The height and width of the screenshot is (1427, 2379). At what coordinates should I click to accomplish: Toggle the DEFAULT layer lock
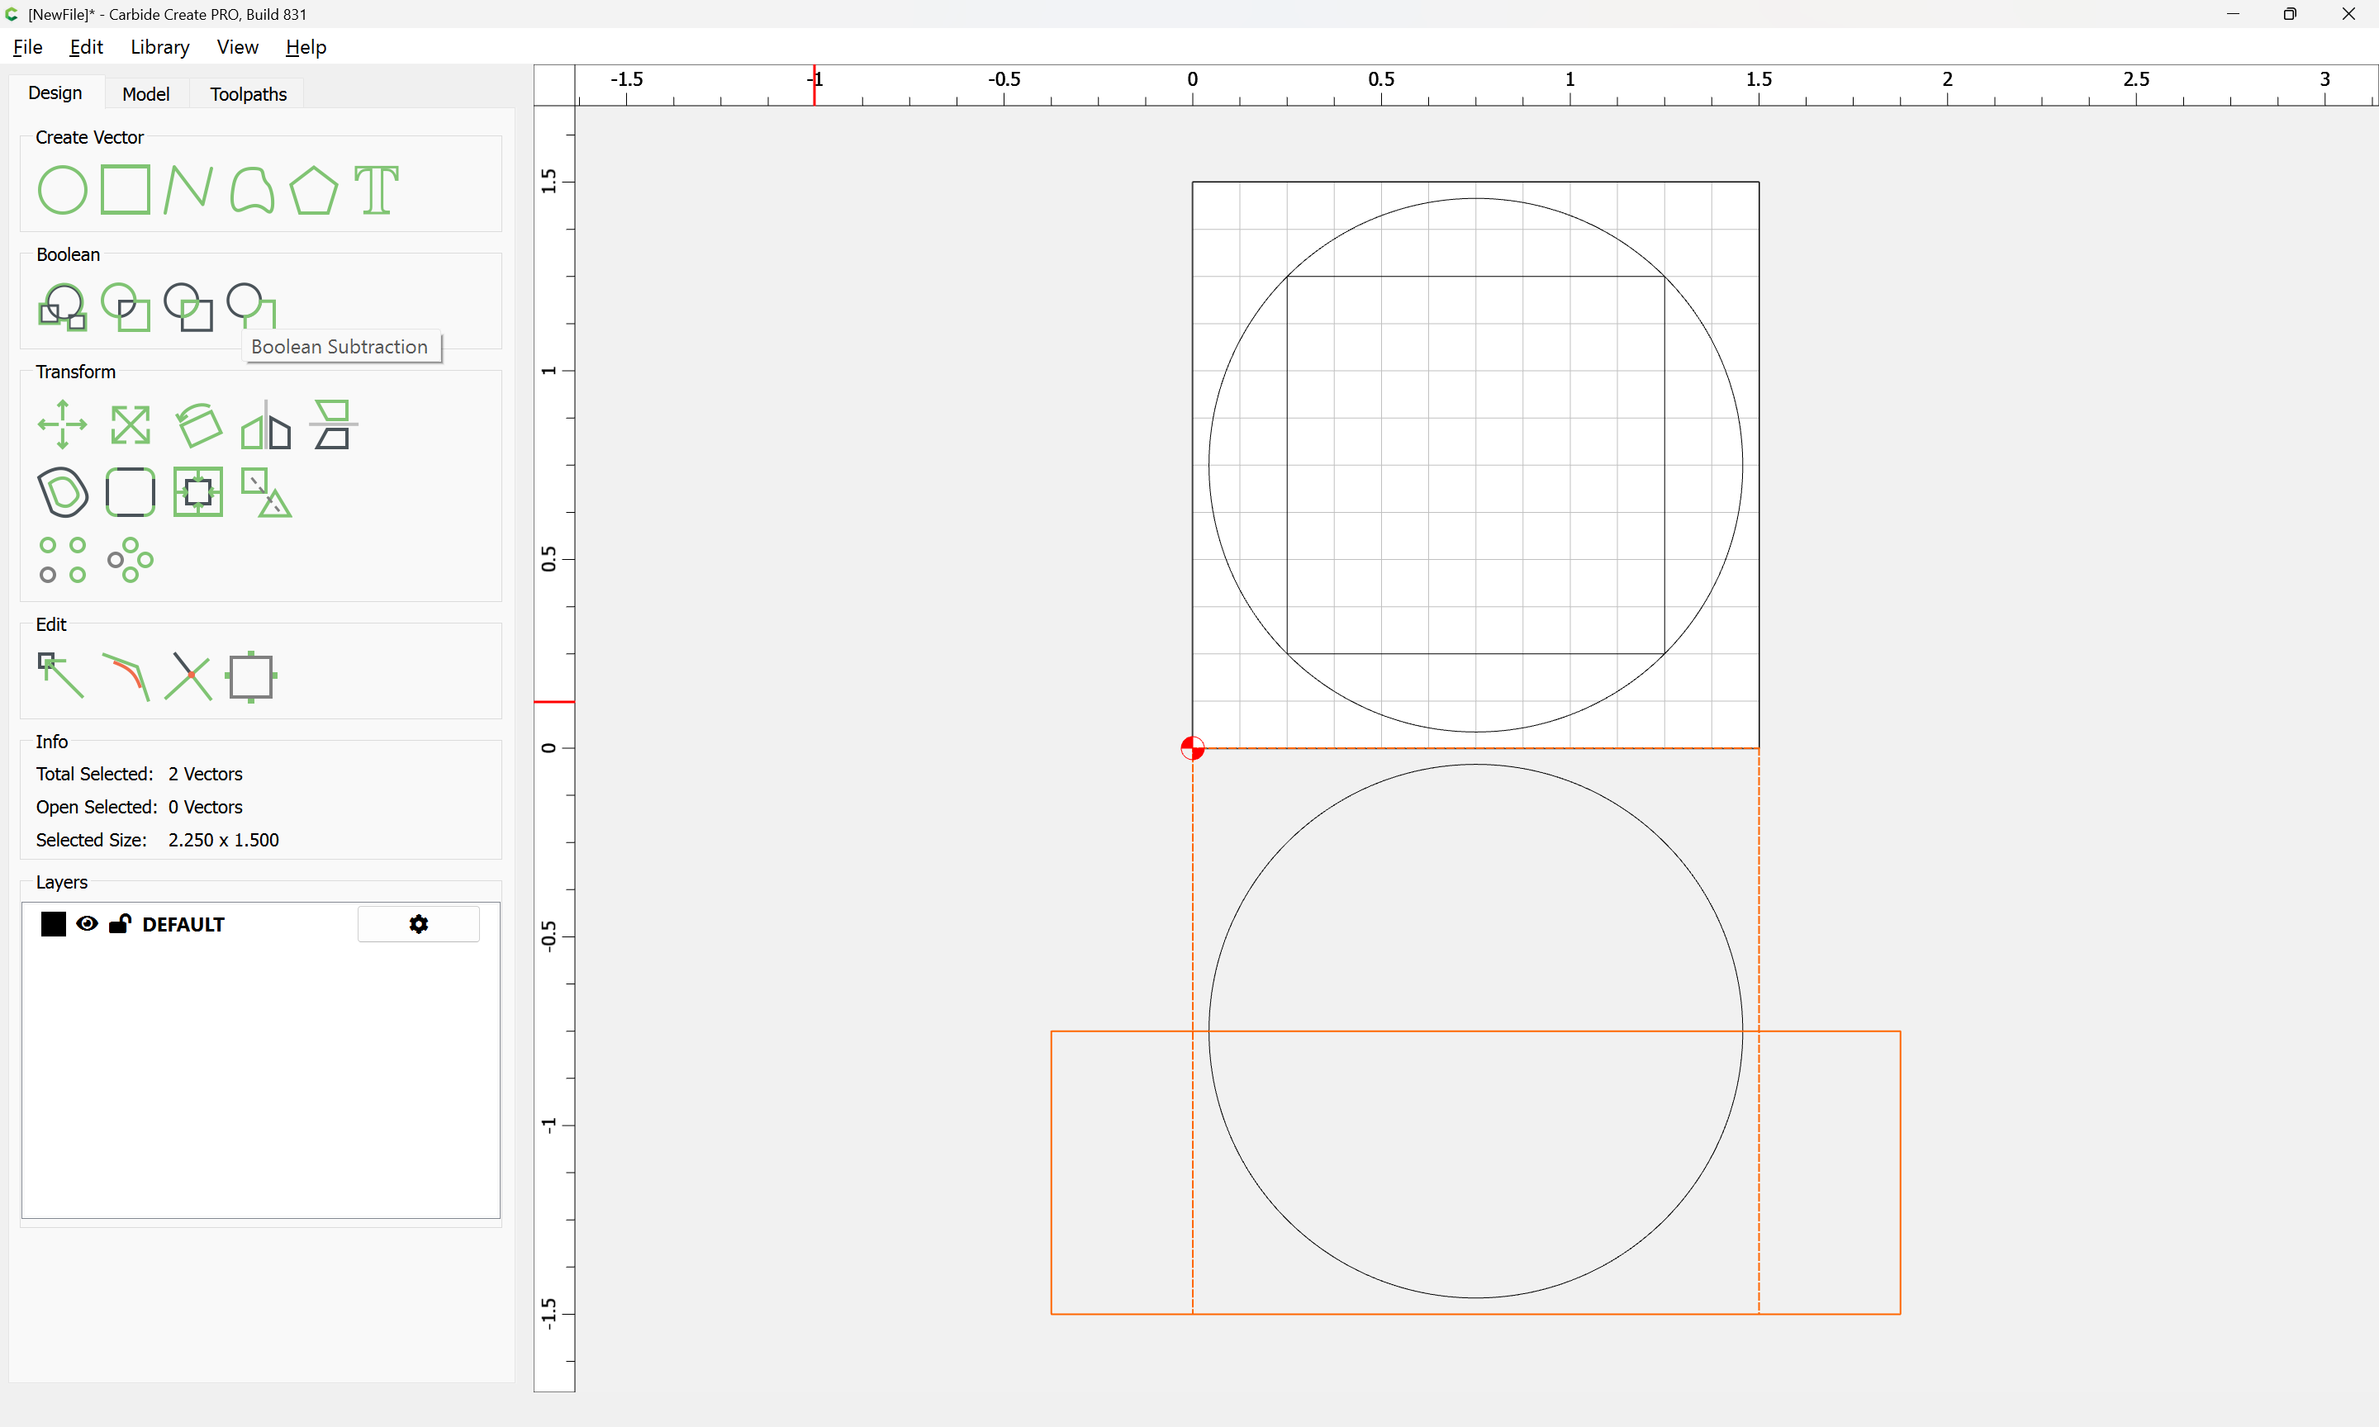click(119, 924)
